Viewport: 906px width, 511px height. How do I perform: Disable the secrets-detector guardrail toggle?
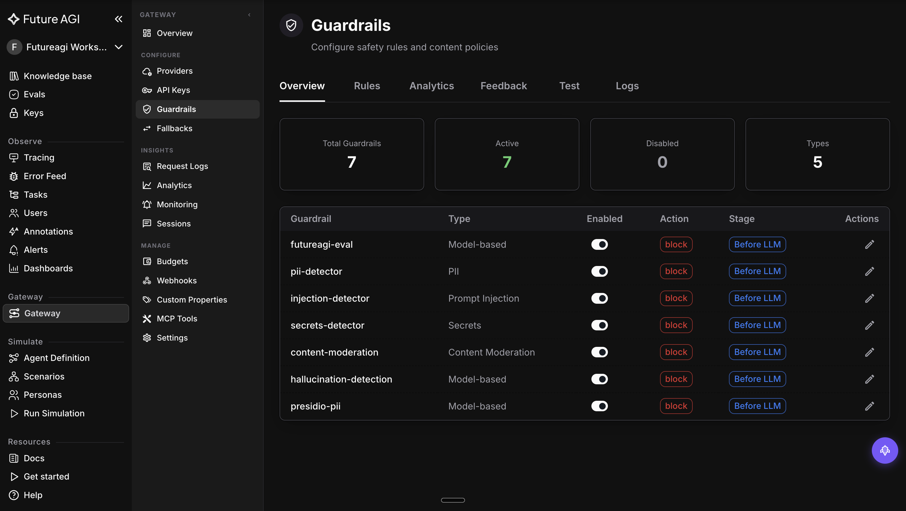(599, 325)
